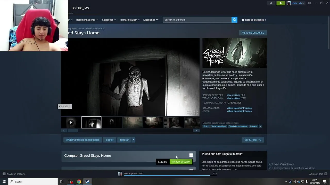Select the dark hallway figure thumbnail

pyautogui.click(x=112, y=123)
